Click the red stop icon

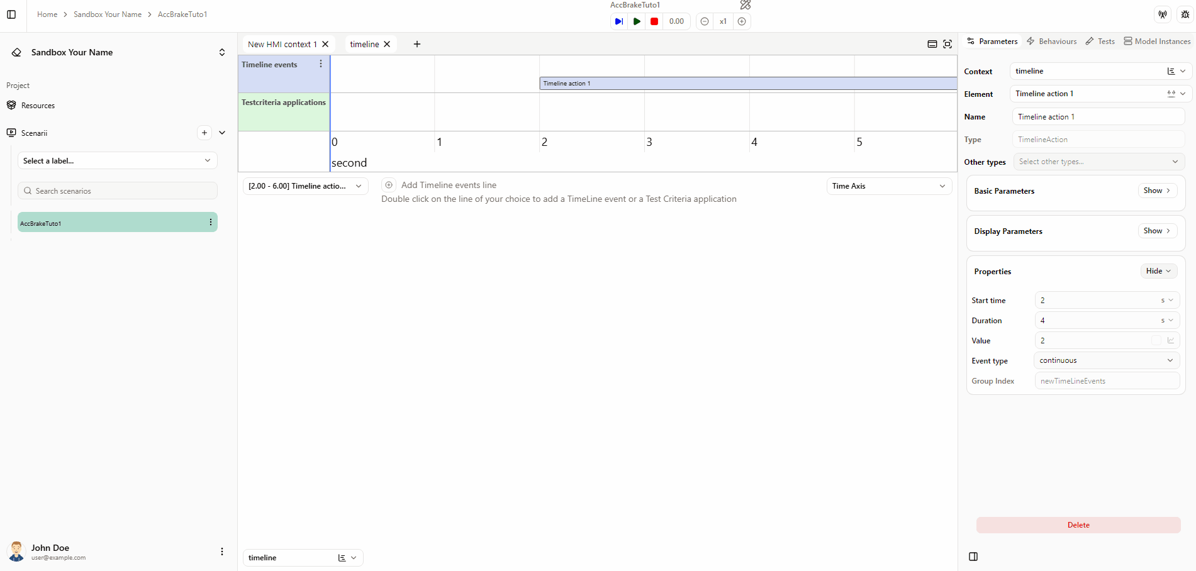pyautogui.click(x=654, y=21)
